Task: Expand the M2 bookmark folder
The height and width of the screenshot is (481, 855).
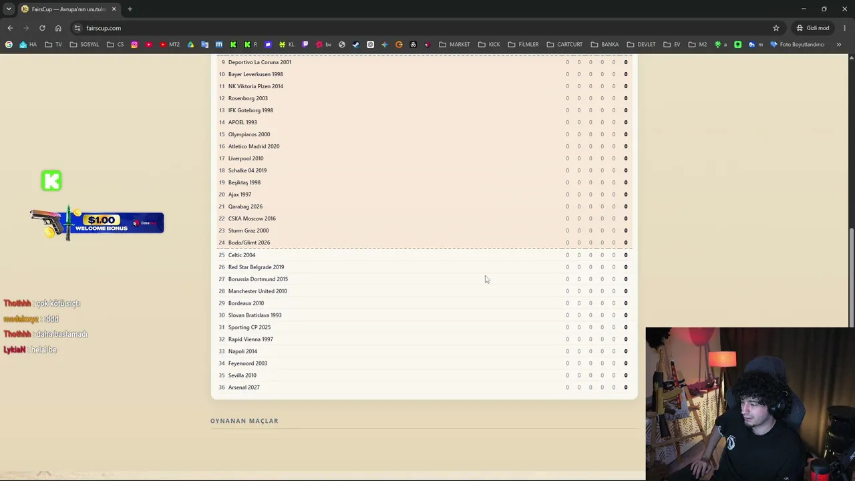Action: tap(697, 45)
